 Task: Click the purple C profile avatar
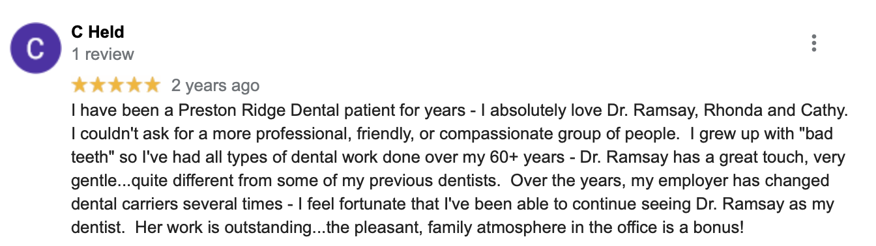coord(36,48)
